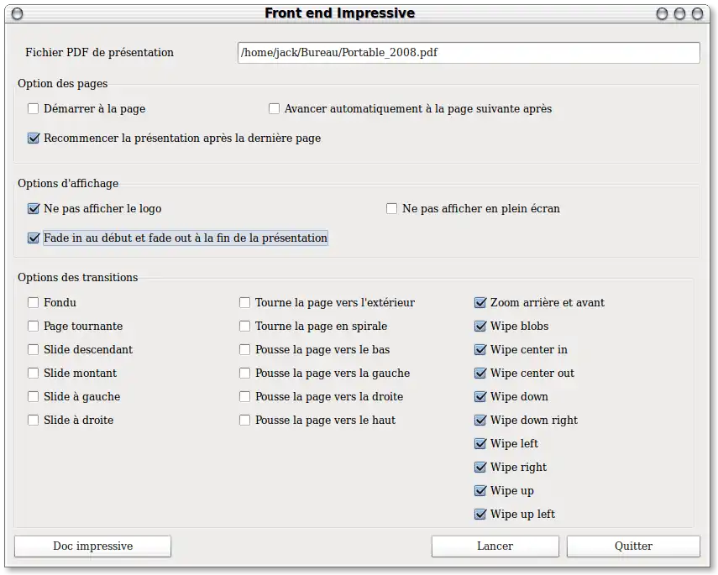718x575 pixels.
Task: Select the 'Slide descendant' transition checkbox
Action: [x=33, y=350]
